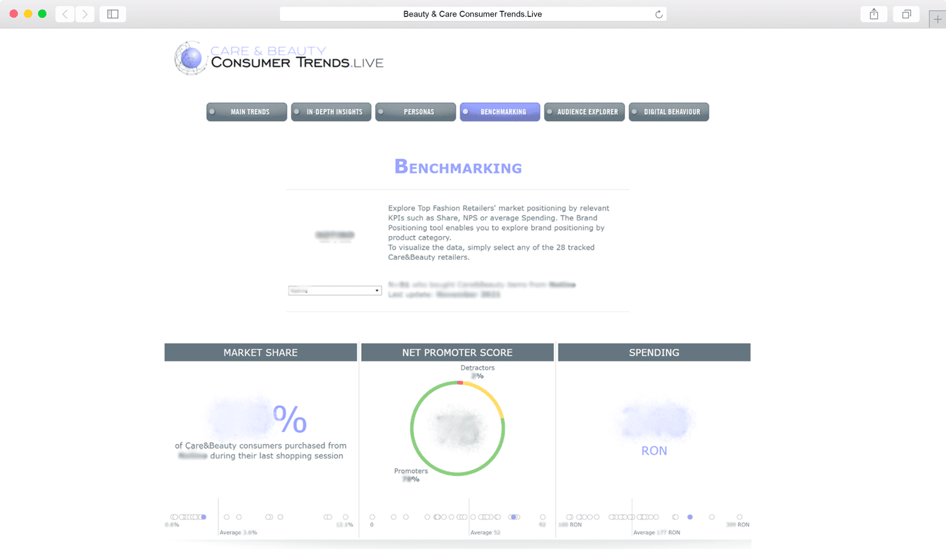Image resolution: width=946 pixels, height=550 pixels.
Task: Expand the retailer selection dropdown
Action: click(x=335, y=291)
